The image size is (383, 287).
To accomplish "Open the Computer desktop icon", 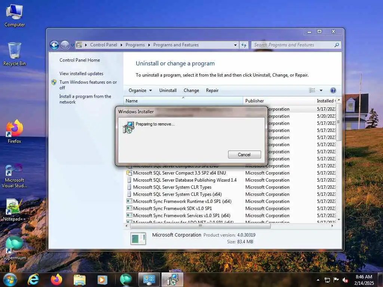I will click(x=15, y=16).
